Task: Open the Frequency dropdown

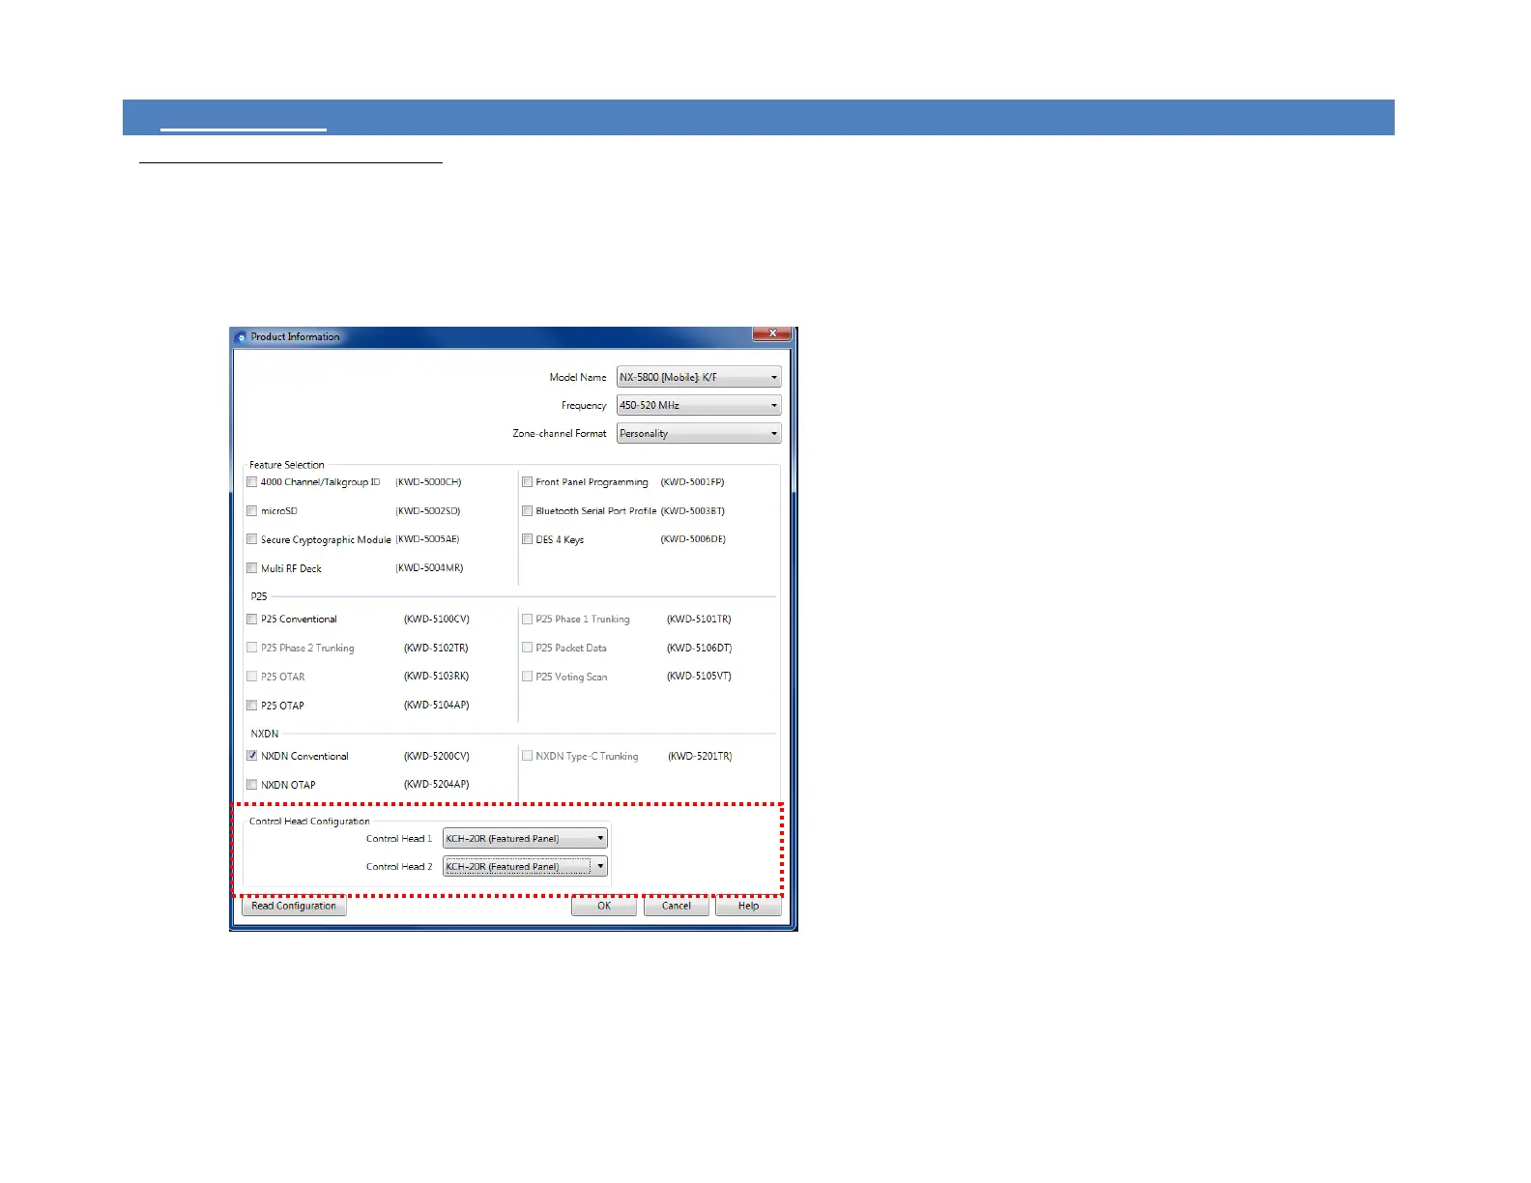Action: [x=699, y=405]
